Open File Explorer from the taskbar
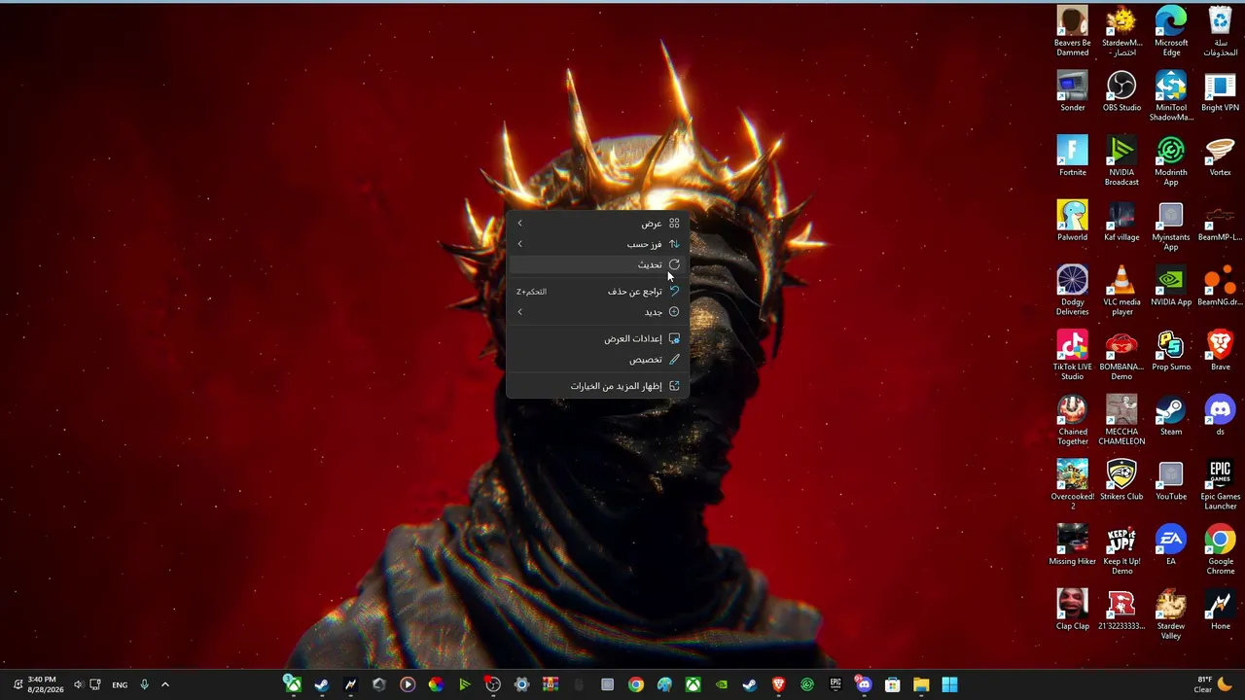Screen dimensions: 1245x700 pos(921,684)
